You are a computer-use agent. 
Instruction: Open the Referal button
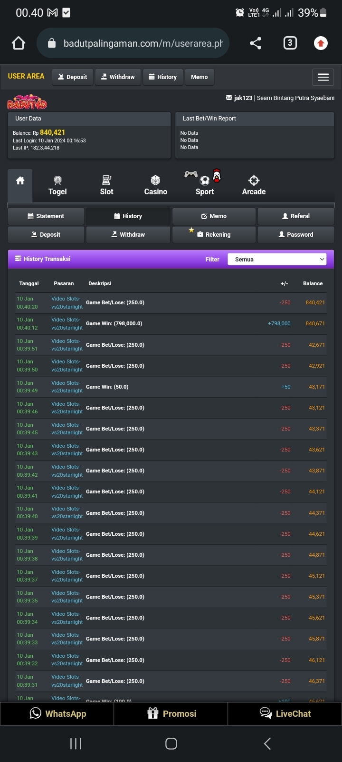pos(295,216)
